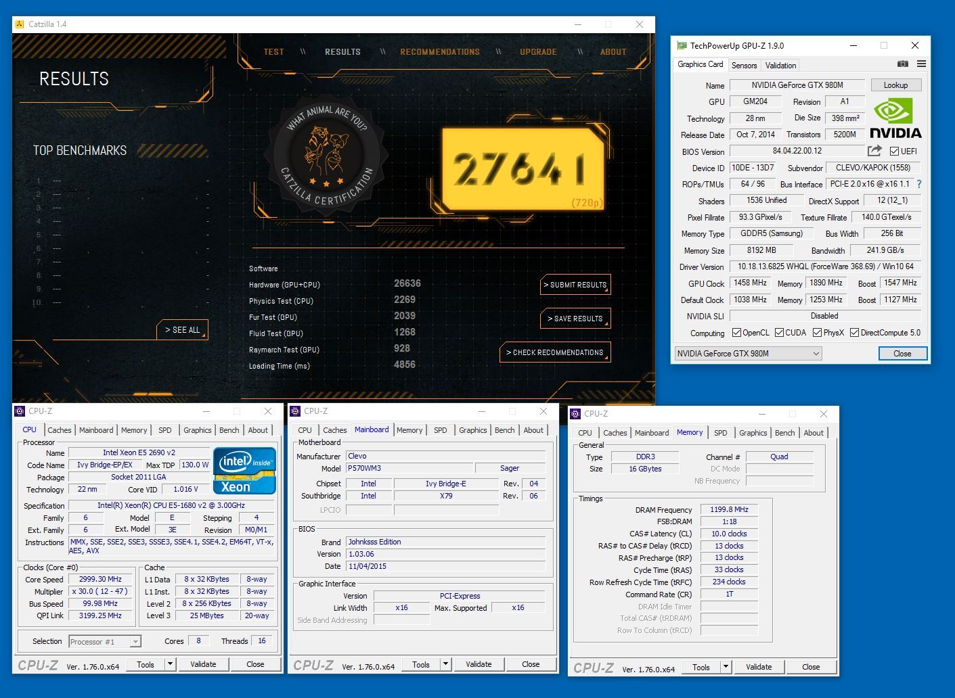Open the UPGRADE section in Catzilla
Viewport: 955px width, 698px height.
[538, 52]
